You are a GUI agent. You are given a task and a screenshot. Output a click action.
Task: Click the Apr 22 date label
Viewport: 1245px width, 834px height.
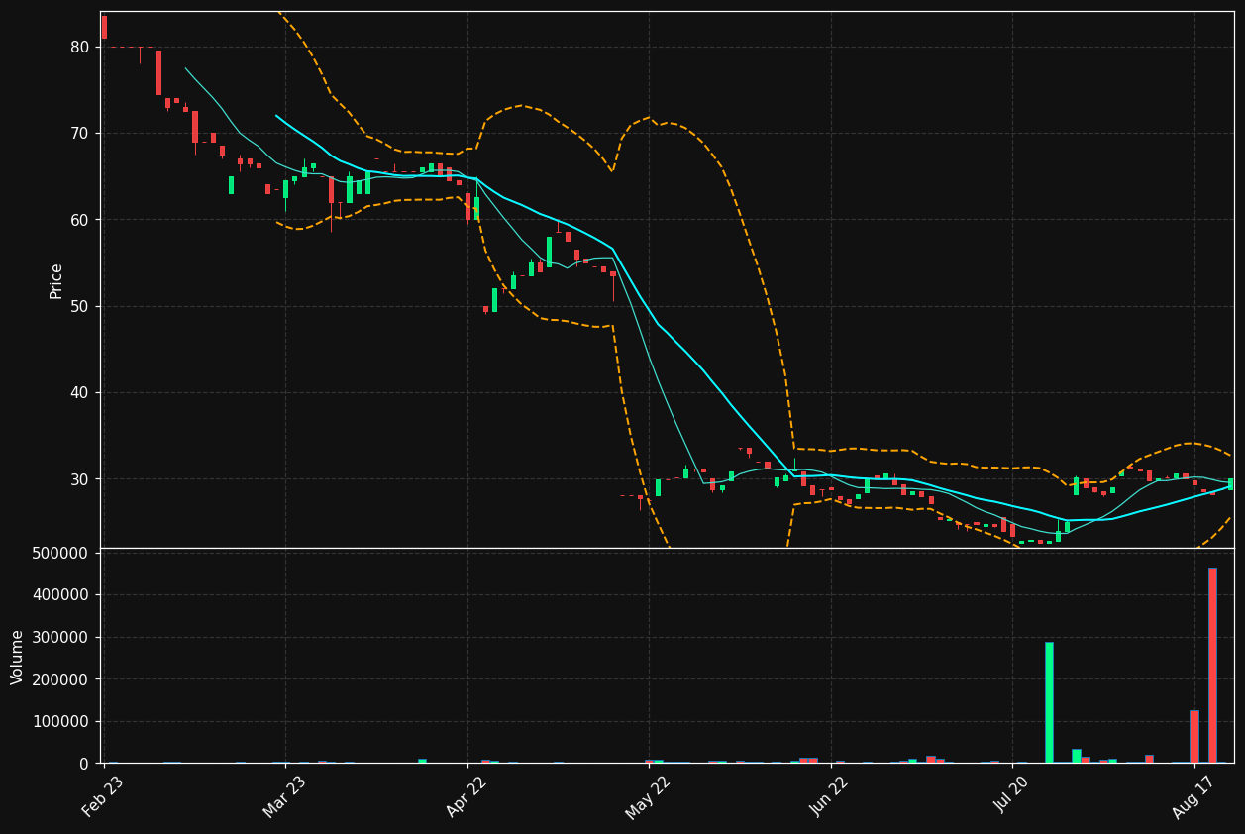coord(467,796)
